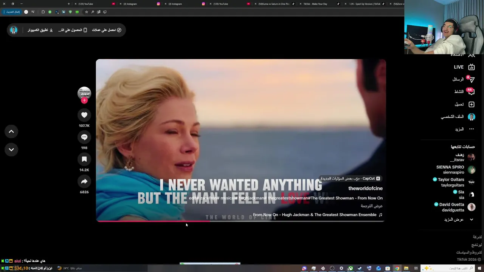The height and width of the screenshot is (272, 484).
Task: Open Sia followed account
Action: point(465,195)
